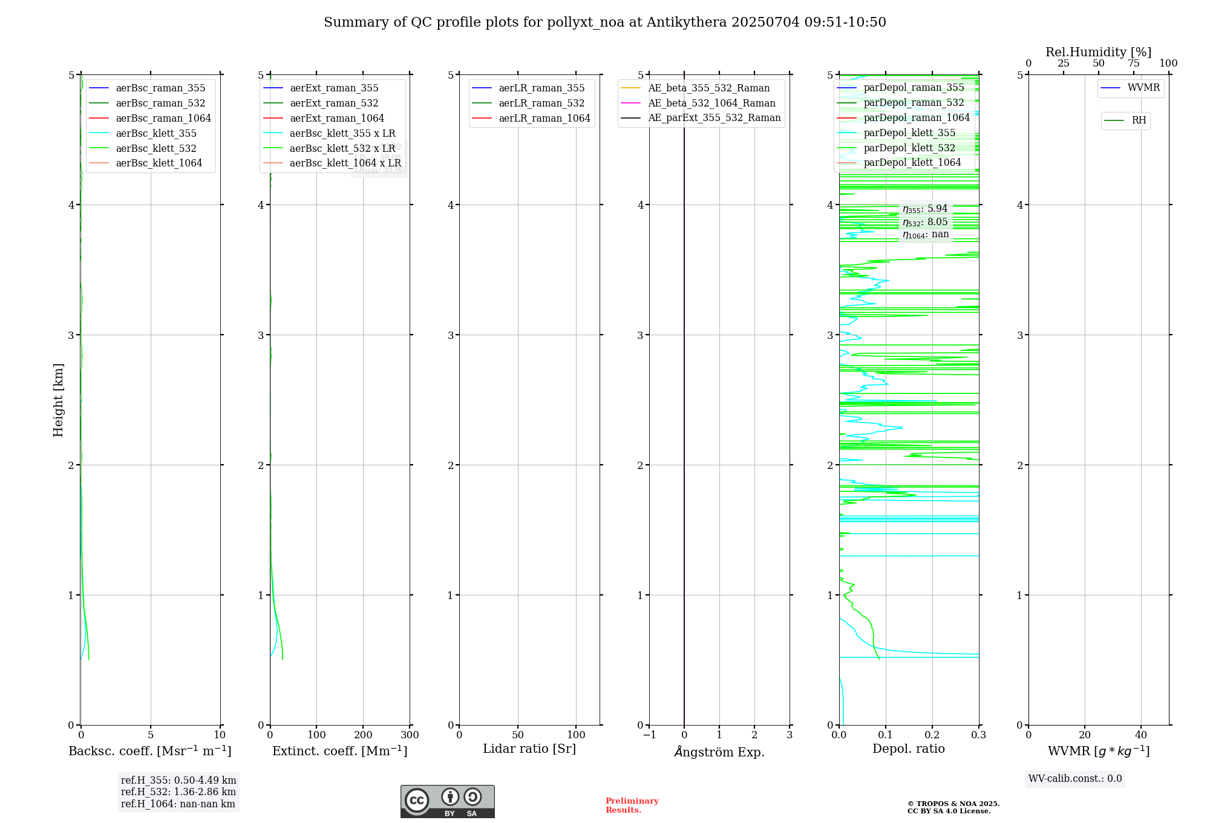Click the Creative Commons BY-SA license badge
The height and width of the screenshot is (823, 1210).
(x=447, y=801)
